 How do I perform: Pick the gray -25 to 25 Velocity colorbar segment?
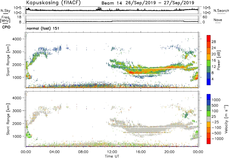[x=209, y=119]
